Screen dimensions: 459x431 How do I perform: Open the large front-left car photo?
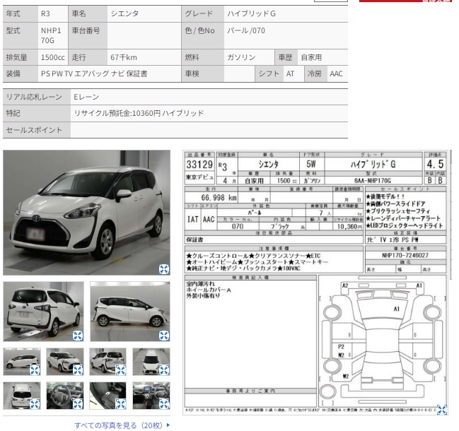coord(86,213)
